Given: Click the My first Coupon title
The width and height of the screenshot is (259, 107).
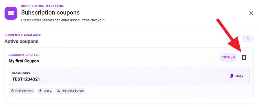Looking at the screenshot, I should (24, 61).
